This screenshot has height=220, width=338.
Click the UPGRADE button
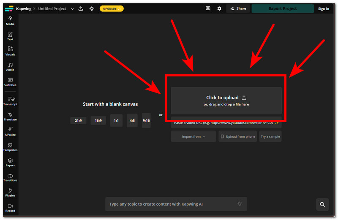pyautogui.click(x=112, y=8)
